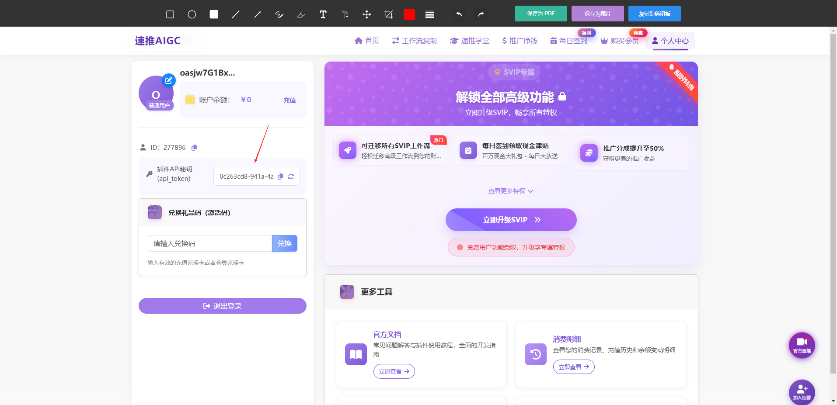The image size is (837, 405).
Task: Open the 推广挣钱 nav item
Action: pos(520,41)
